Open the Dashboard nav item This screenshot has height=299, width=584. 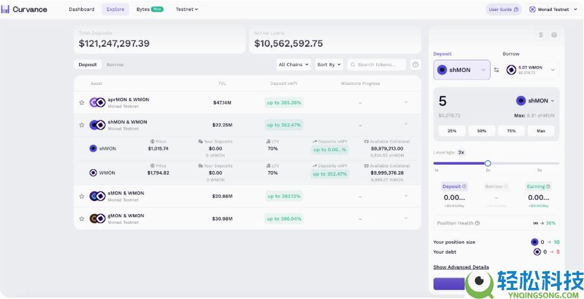[82, 9]
